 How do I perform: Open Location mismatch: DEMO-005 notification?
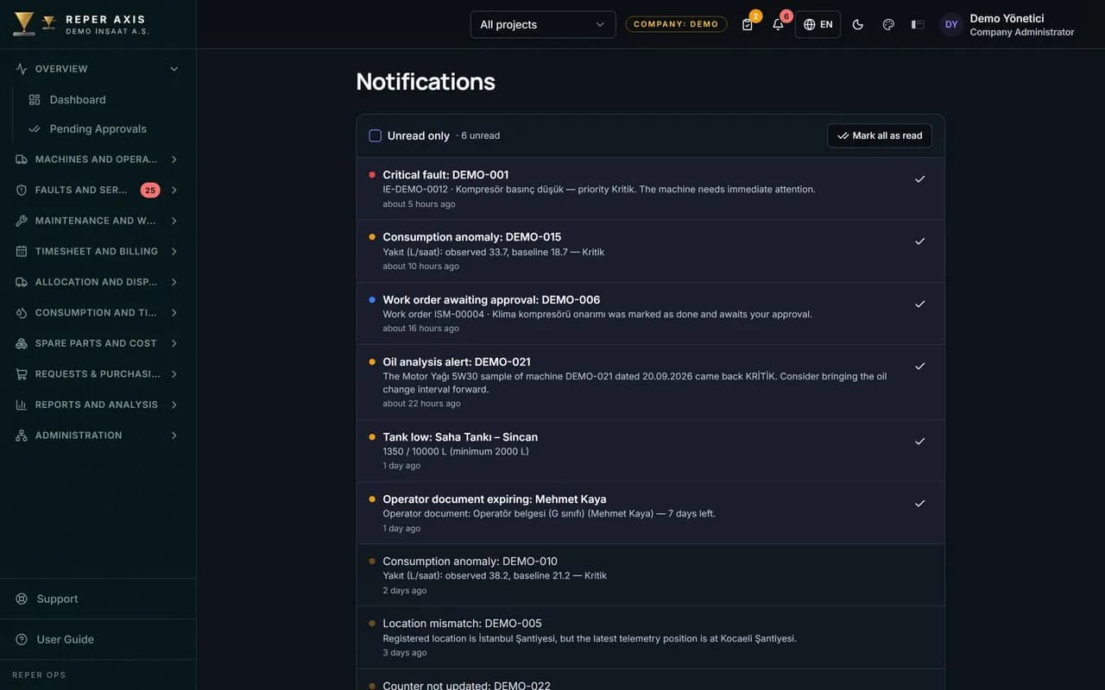tap(463, 624)
